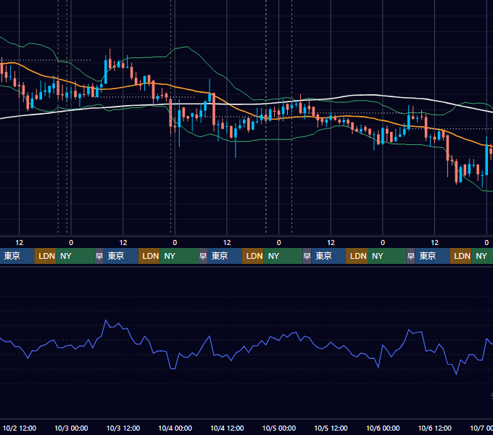Select the 10/3 12:00 date label
The image size is (493, 435).
pyautogui.click(x=123, y=428)
